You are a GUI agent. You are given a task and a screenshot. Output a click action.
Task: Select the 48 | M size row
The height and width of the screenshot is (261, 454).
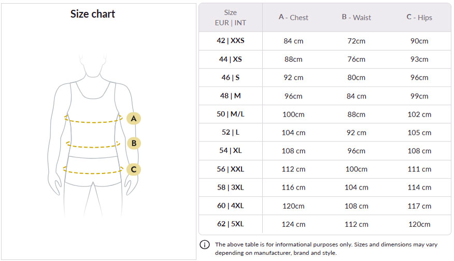point(325,96)
